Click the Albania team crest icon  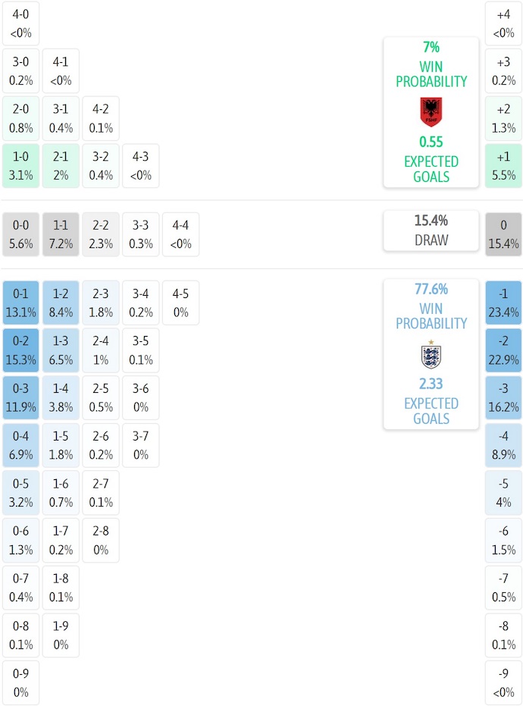[431, 112]
